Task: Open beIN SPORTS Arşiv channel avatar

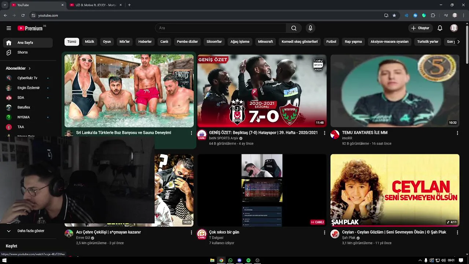Action: pos(202,135)
